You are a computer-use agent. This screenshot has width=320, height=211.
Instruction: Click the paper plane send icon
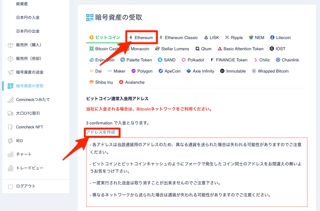(10, 72)
